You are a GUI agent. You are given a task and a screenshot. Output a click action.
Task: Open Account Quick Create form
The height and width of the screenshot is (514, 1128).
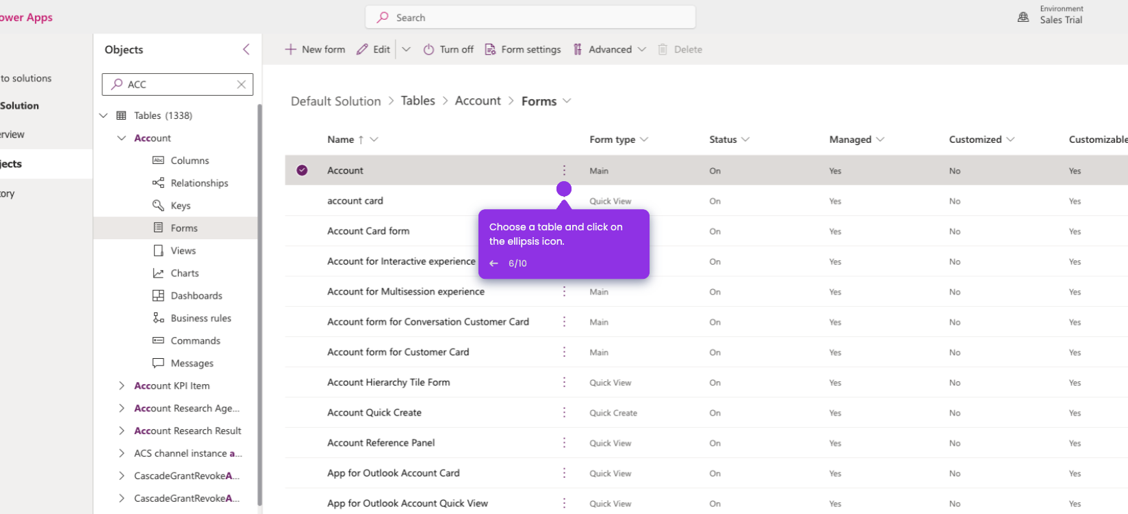374,413
